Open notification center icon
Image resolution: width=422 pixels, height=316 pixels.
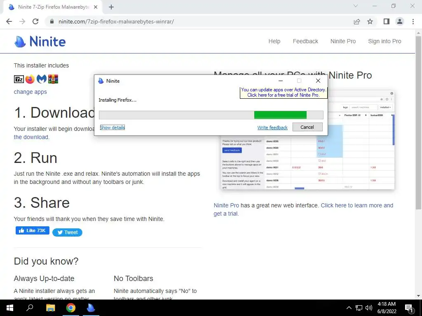click(409, 308)
